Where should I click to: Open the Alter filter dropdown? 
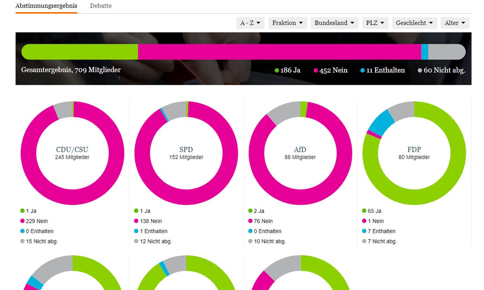(x=455, y=23)
